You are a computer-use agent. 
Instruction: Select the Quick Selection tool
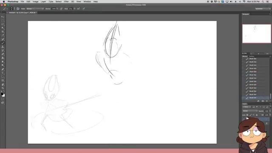click(x=3, y=28)
